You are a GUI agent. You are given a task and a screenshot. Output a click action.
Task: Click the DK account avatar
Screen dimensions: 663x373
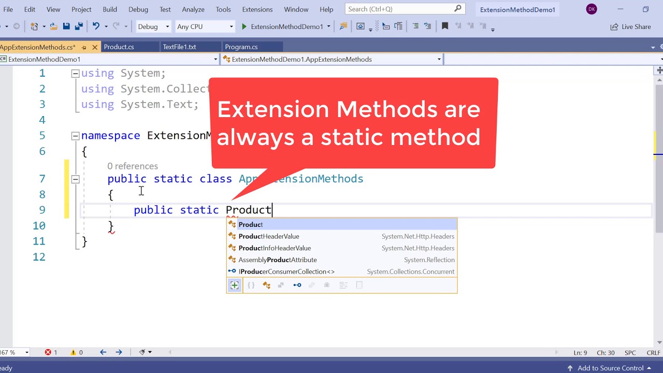[592, 9]
